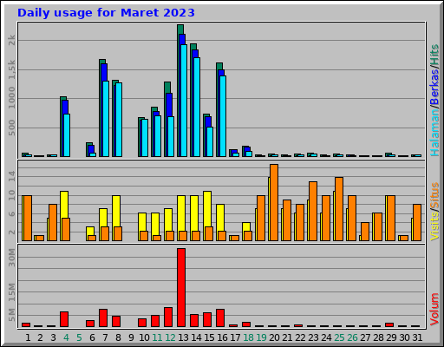This screenshot has height=347, width=444.
Task: Click the "15M" volume axis label
Action: [x=11, y=292]
